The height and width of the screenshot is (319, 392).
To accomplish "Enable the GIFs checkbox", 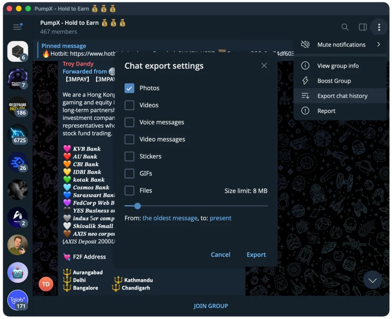I will [129, 173].
